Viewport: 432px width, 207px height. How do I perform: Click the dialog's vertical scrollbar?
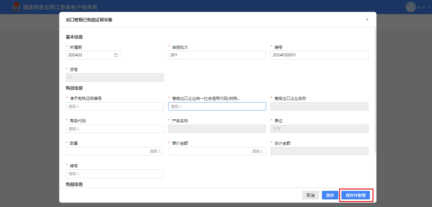point(375,89)
